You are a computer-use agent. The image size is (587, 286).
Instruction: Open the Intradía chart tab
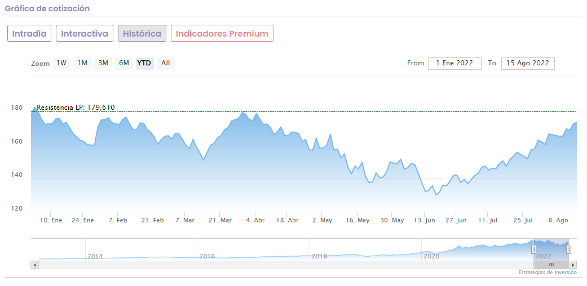pos(29,33)
